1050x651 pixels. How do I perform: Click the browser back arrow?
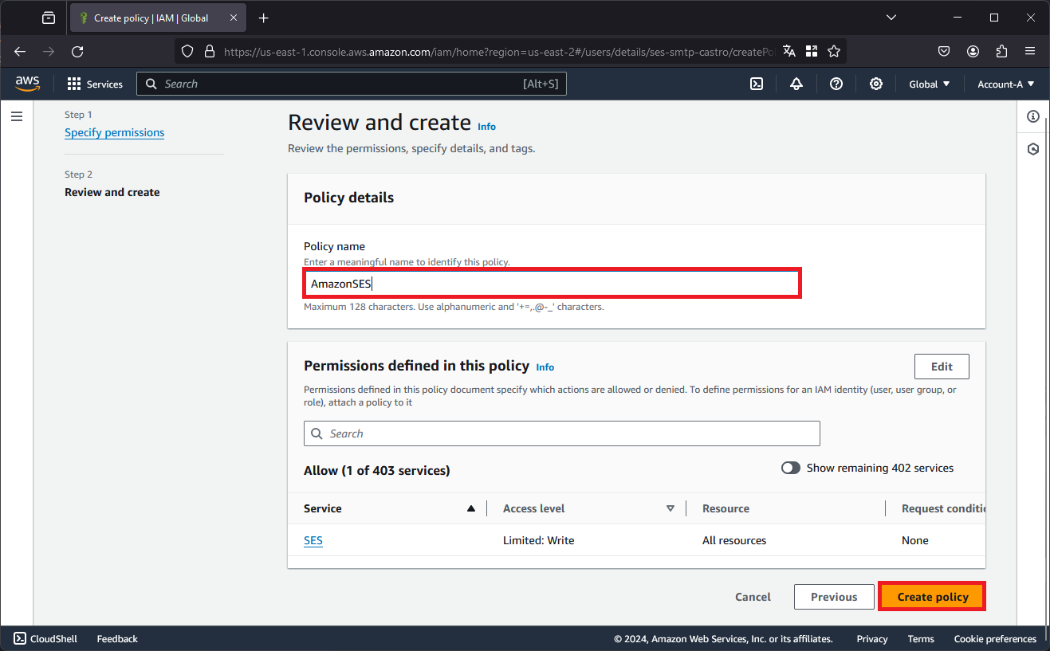point(20,51)
